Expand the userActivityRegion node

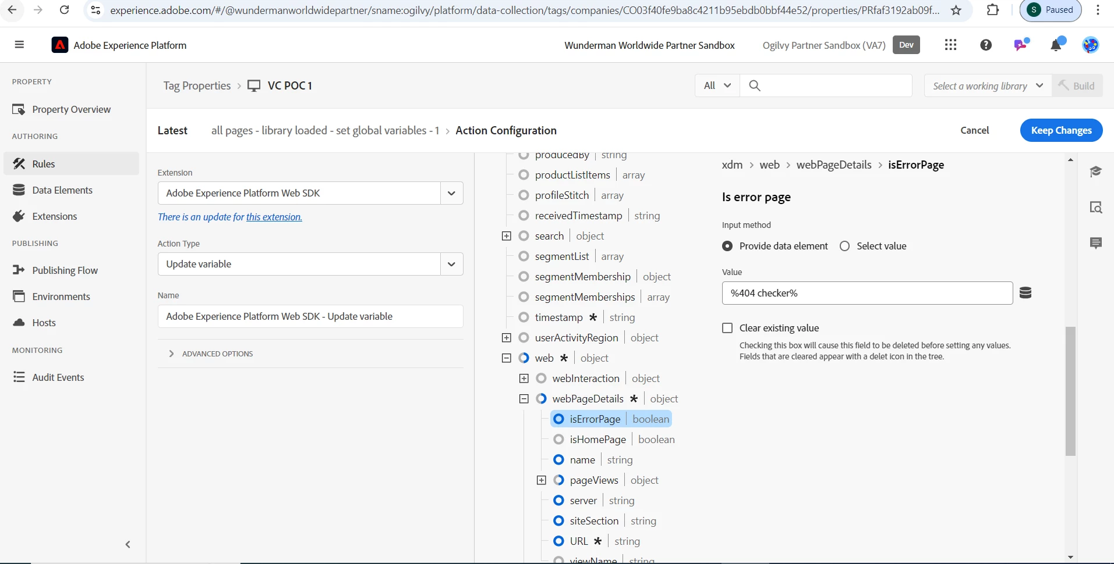coord(506,337)
